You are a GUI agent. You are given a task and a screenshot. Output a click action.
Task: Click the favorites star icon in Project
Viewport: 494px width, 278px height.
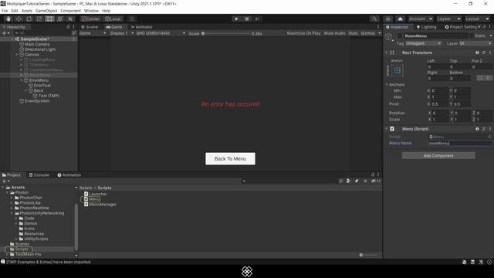click(365, 181)
